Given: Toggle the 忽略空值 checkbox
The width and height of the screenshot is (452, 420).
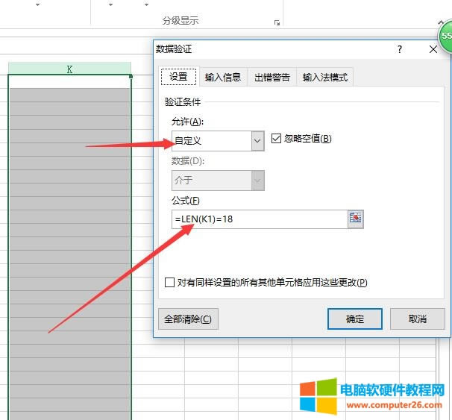Looking at the screenshot, I should [277, 138].
